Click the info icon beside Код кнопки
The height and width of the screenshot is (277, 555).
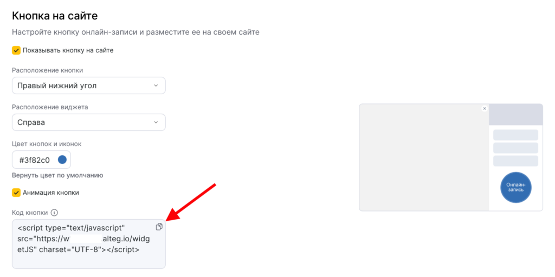point(54,213)
